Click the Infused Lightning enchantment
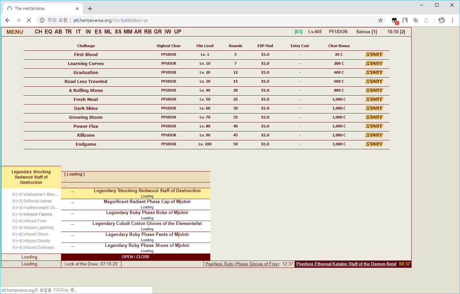This screenshot has height=294, width=460. [33, 228]
